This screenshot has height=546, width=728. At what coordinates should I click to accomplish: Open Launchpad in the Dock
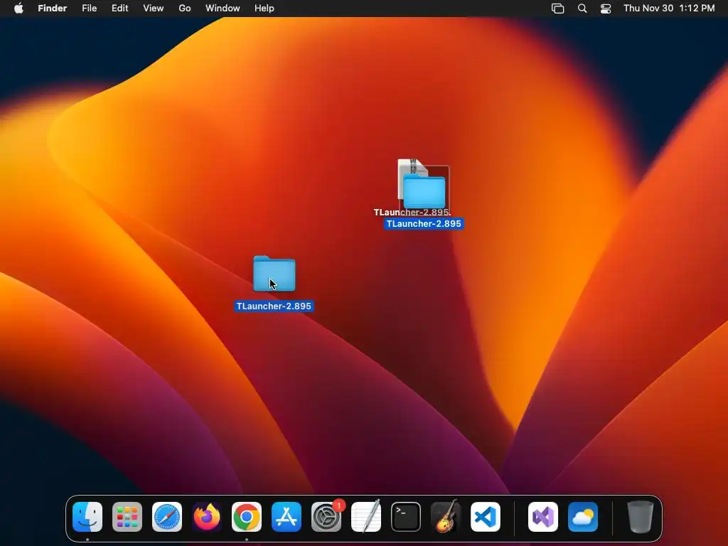point(127,517)
